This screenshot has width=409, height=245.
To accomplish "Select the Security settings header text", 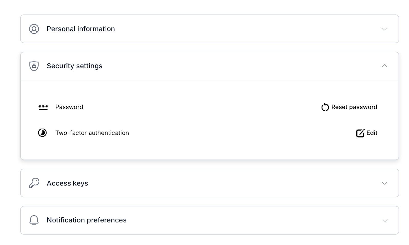I will pyautogui.click(x=74, y=66).
